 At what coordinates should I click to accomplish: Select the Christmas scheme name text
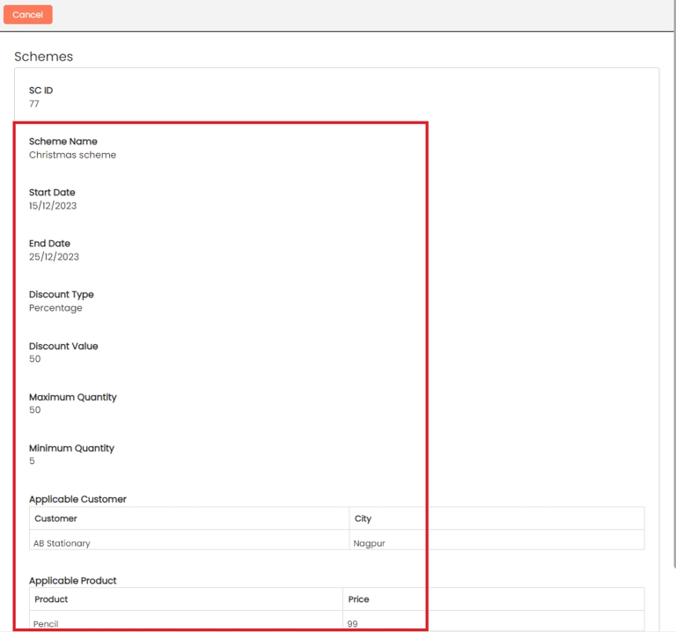(x=72, y=155)
